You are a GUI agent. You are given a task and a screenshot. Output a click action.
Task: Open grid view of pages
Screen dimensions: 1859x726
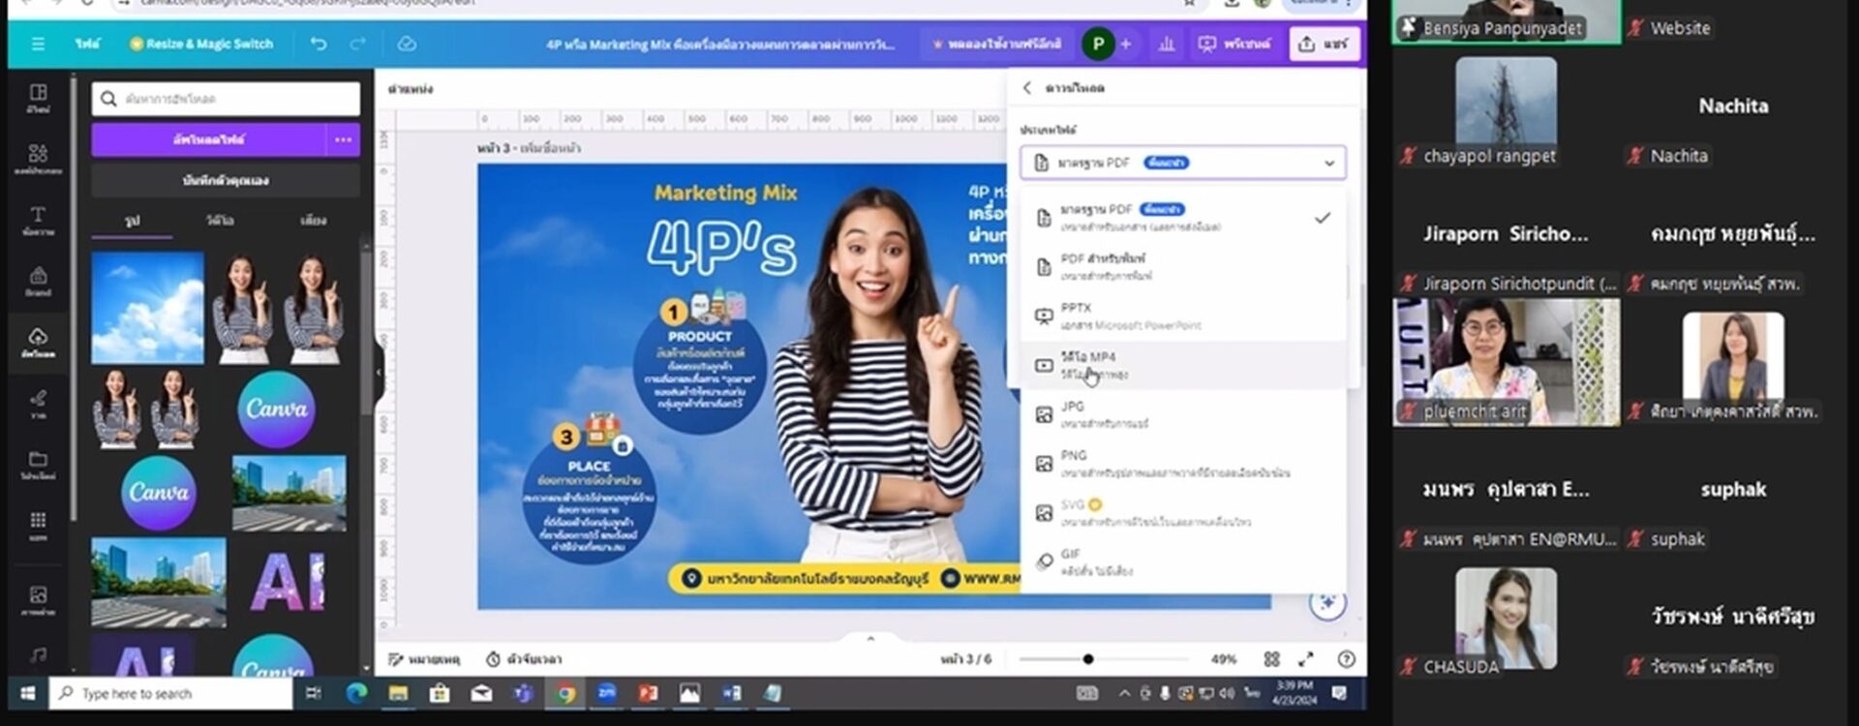(1271, 659)
